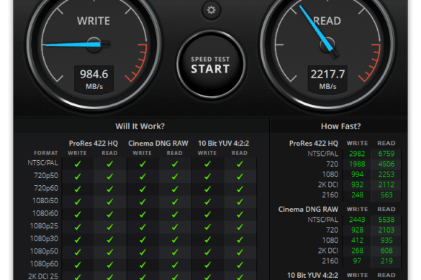Image resolution: width=421 pixels, height=280 pixels.
Task: Click Cinema DNG 2160 write value 97
Action: click(x=357, y=261)
